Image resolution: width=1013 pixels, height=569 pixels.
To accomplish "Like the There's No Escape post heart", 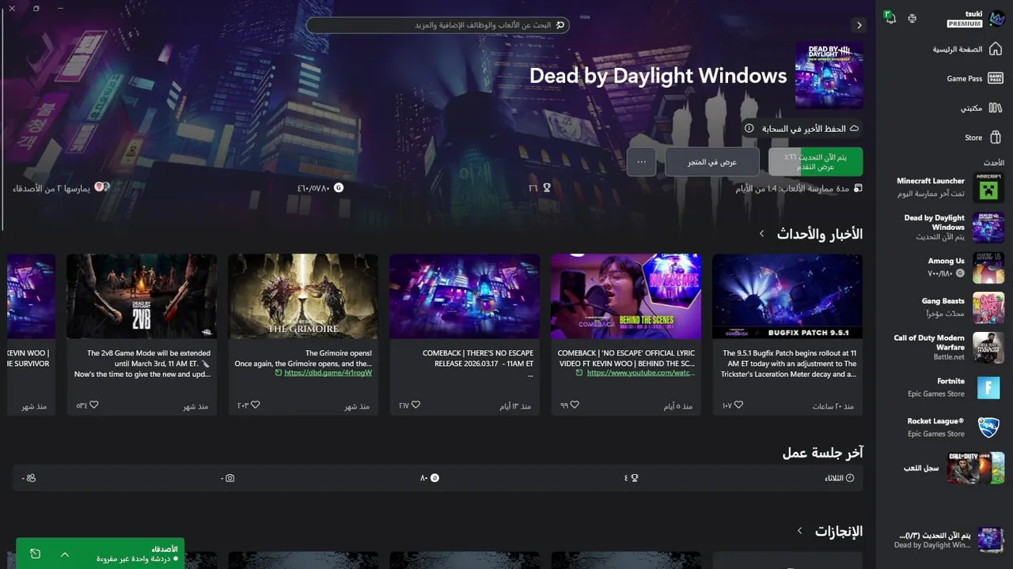I will (x=415, y=405).
